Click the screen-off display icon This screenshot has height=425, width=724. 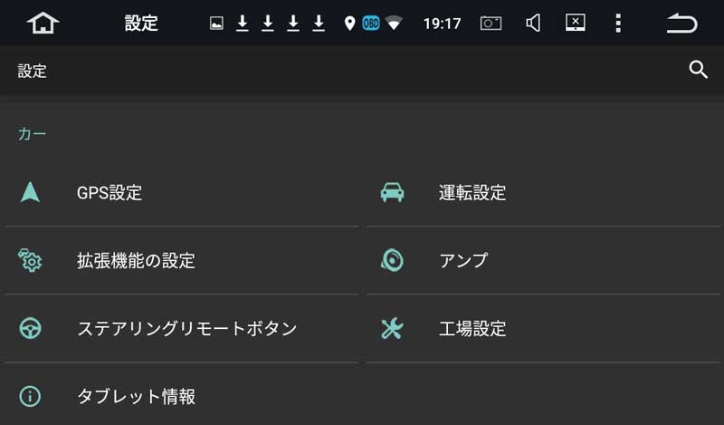coord(576,22)
